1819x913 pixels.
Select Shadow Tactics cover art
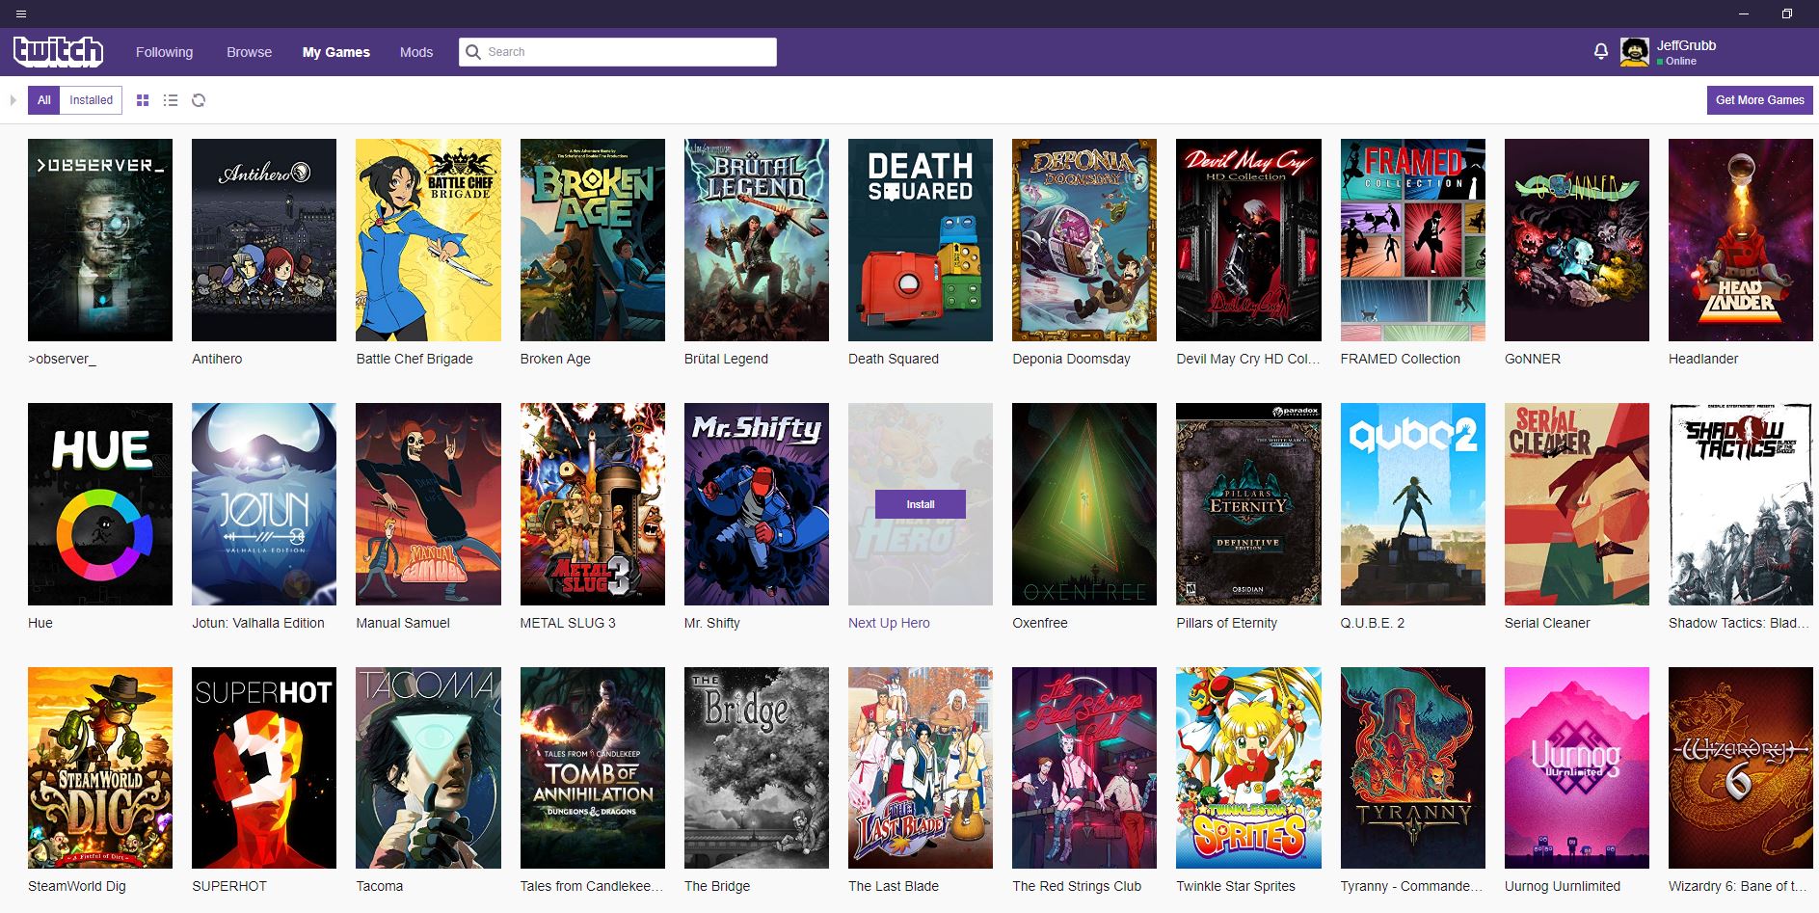[x=1741, y=504]
